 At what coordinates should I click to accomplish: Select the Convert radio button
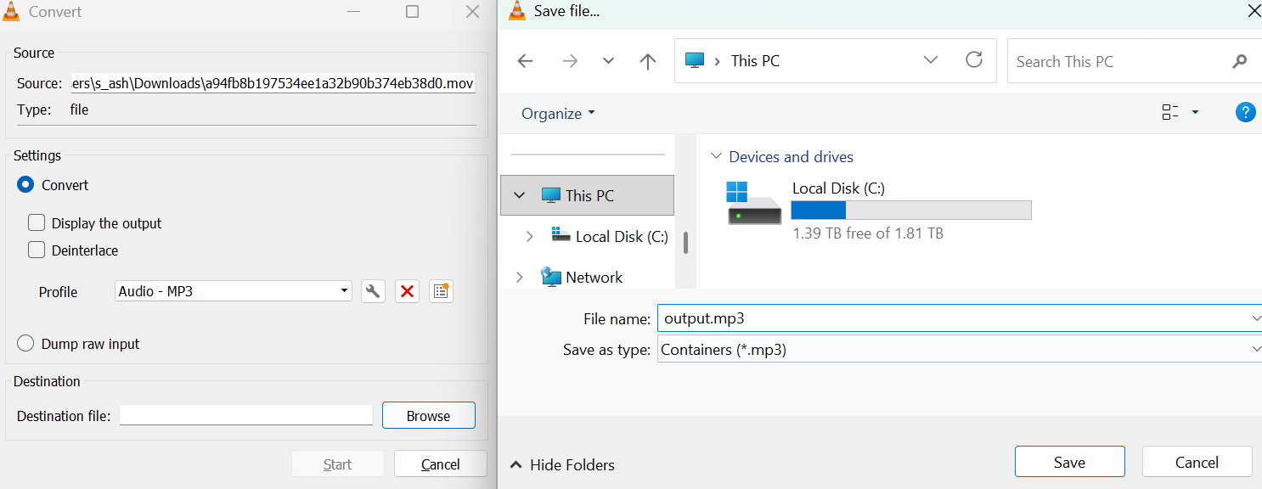pyautogui.click(x=25, y=185)
